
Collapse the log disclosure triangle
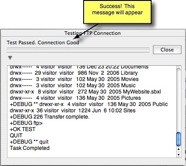(10, 58)
